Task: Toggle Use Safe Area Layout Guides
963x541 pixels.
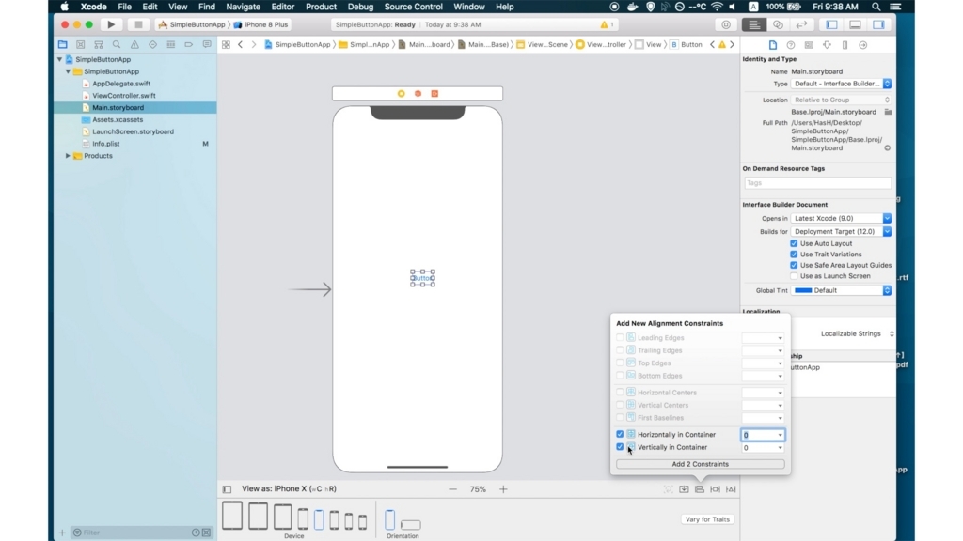Action: point(794,265)
